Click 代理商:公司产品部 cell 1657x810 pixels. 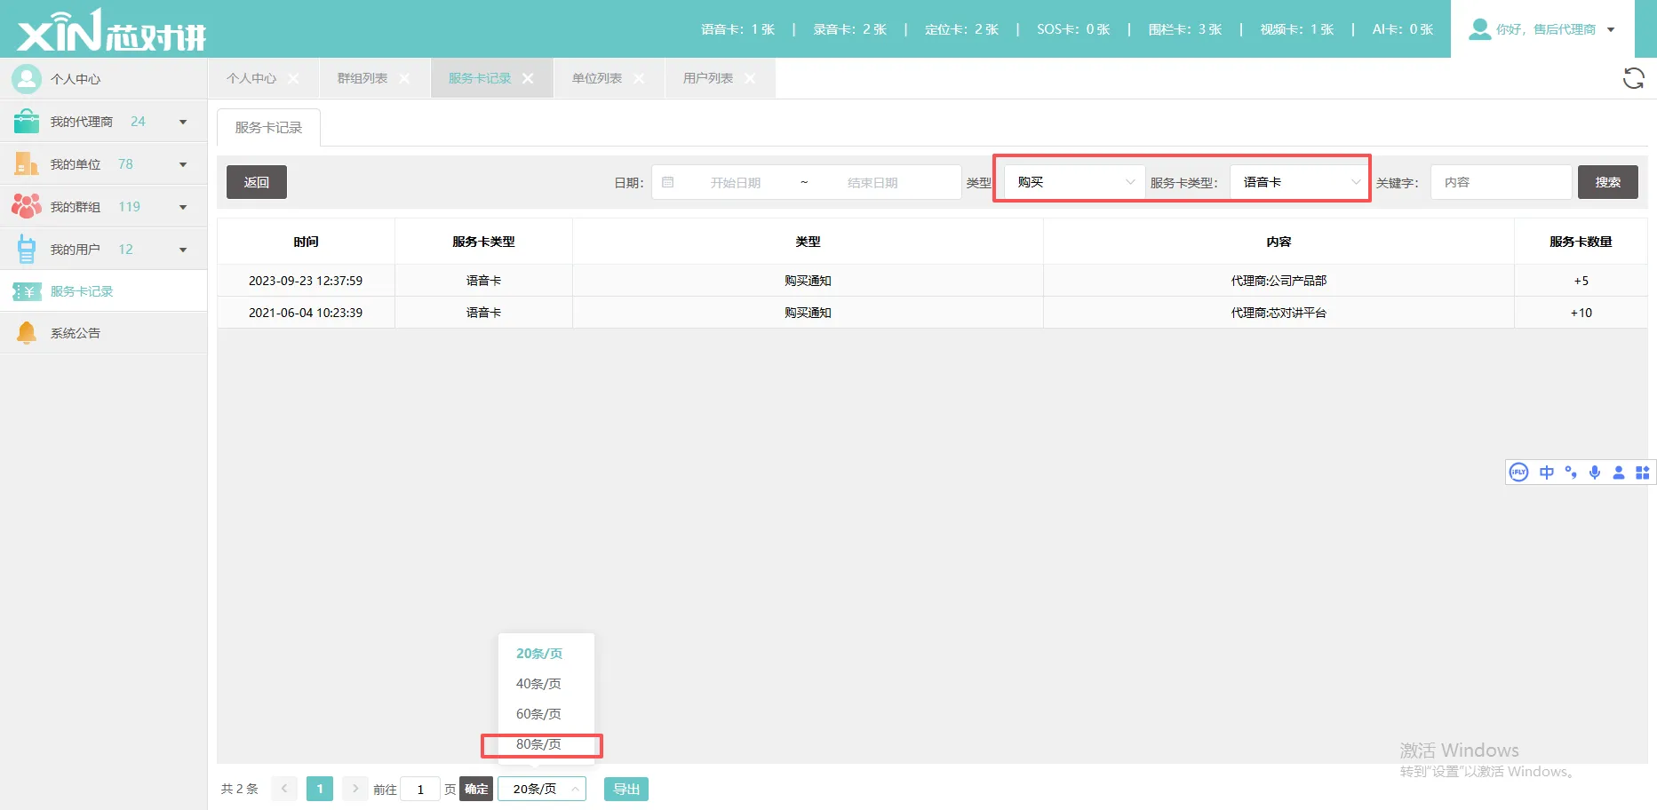1279,281
